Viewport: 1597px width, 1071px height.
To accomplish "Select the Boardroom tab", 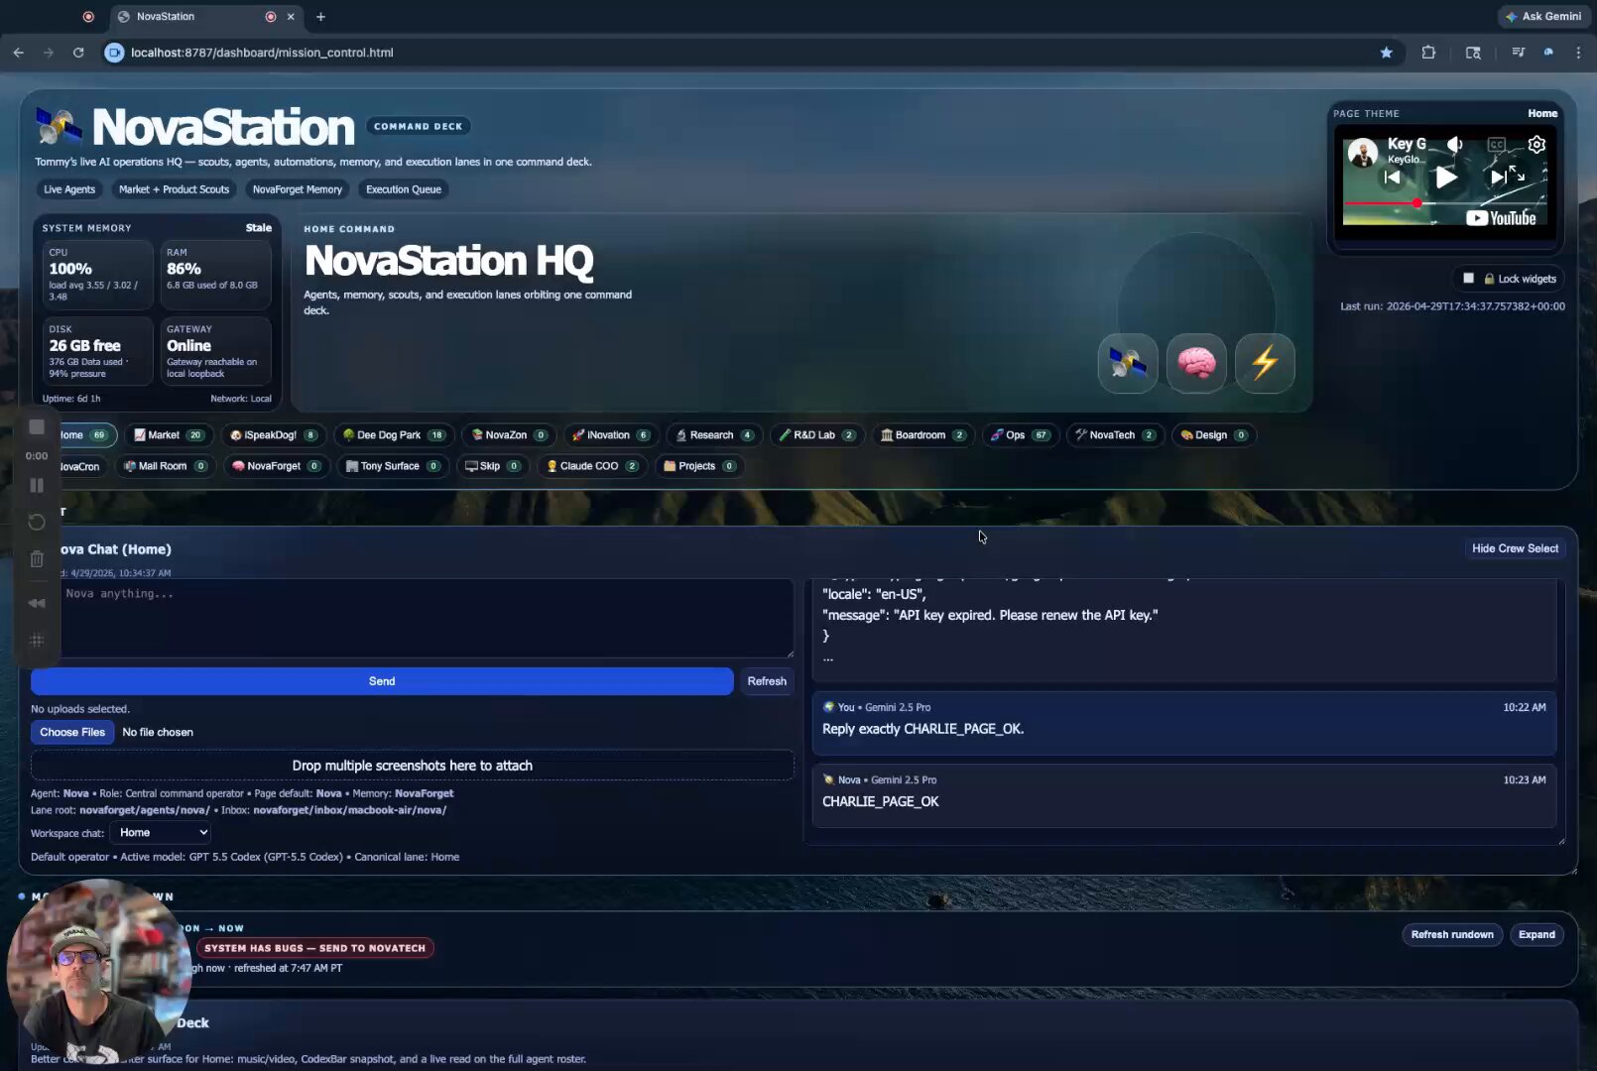I will click(x=920, y=435).
